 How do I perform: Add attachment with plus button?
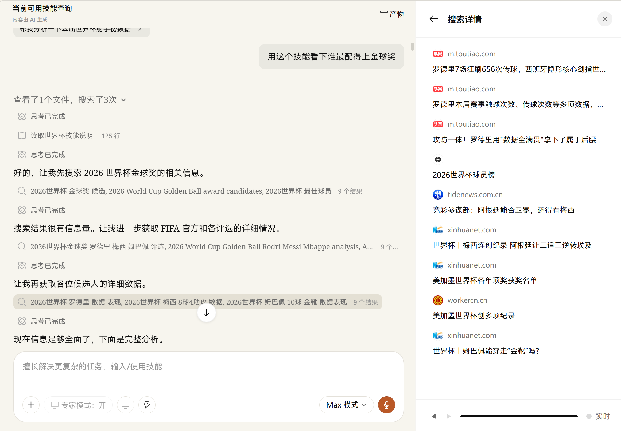click(x=31, y=405)
